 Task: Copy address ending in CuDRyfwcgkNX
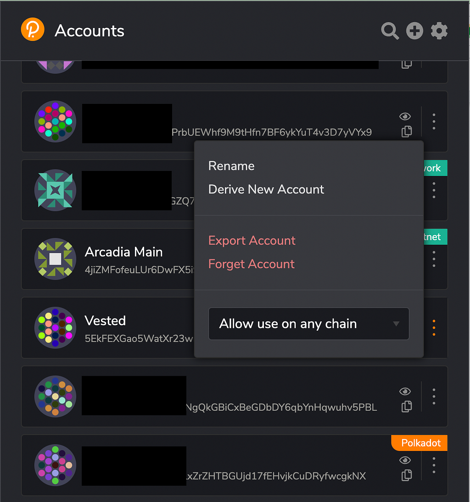[x=406, y=475]
